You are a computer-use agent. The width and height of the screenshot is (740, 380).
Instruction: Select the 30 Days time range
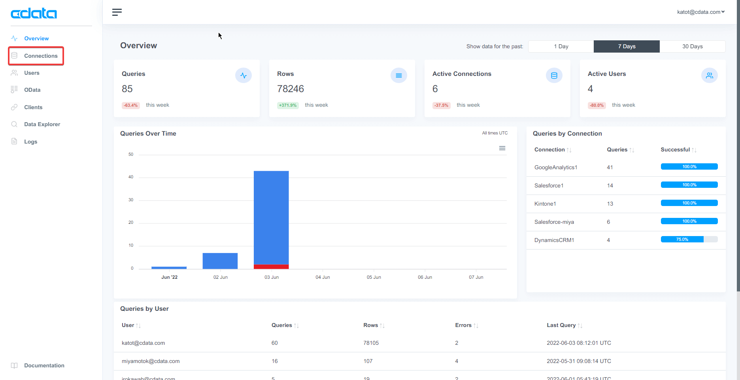pos(692,46)
